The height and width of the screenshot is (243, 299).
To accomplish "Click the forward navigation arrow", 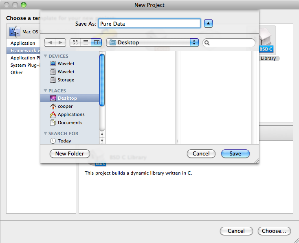I will point(60,42).
